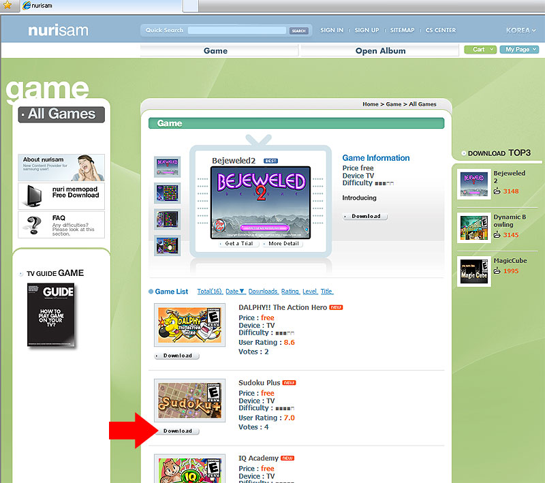Click the download-count icon beside 3148
The width and height of the screenshot is (545, 483).
point(497,191)
